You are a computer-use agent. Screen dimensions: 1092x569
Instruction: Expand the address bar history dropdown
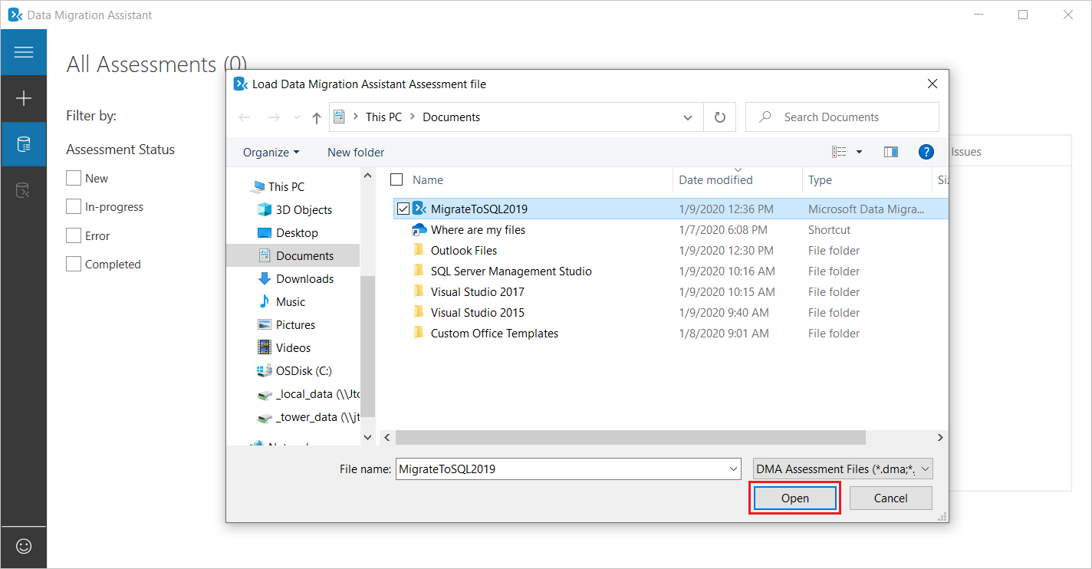coord(687,117)
